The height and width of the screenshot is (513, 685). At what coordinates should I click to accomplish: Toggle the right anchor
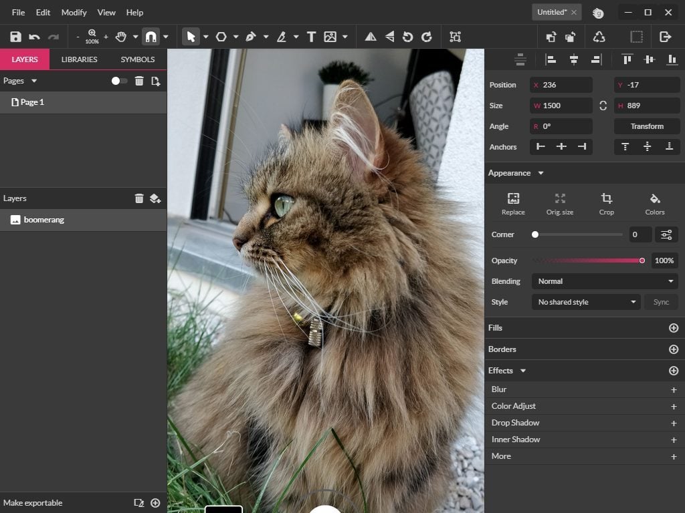[582, 146]
